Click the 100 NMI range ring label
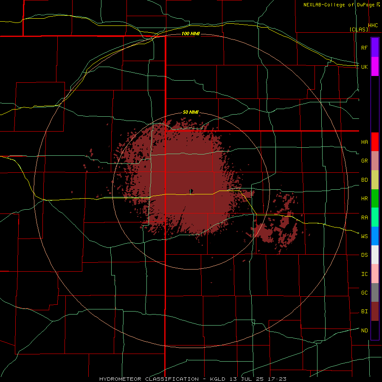 click(x=191, y=34)
